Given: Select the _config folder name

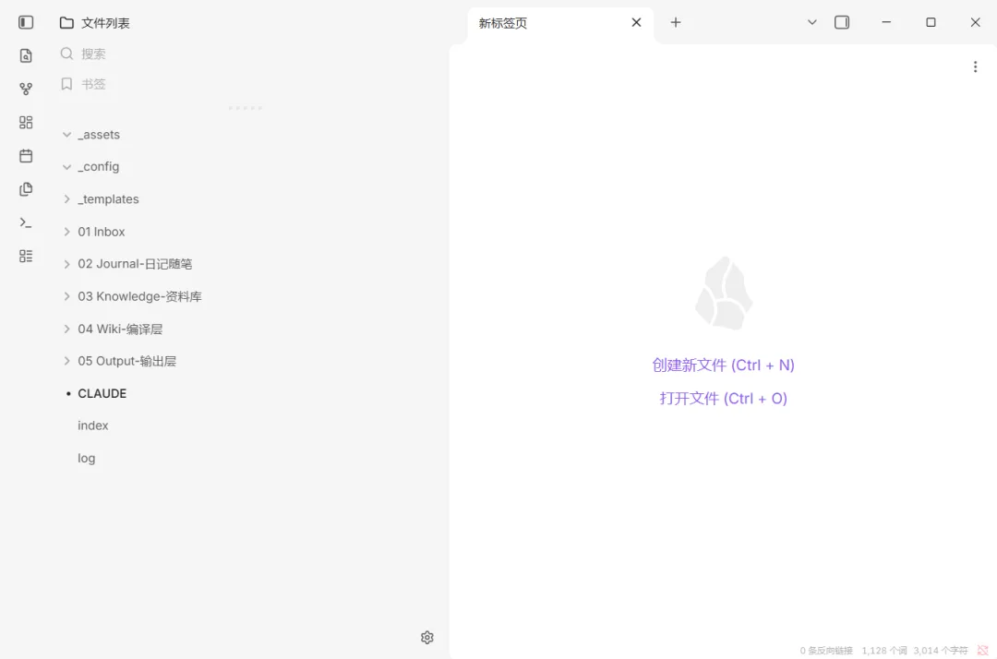Looking at the screenshot, I should pyautogui.click(x=99, y=166).
